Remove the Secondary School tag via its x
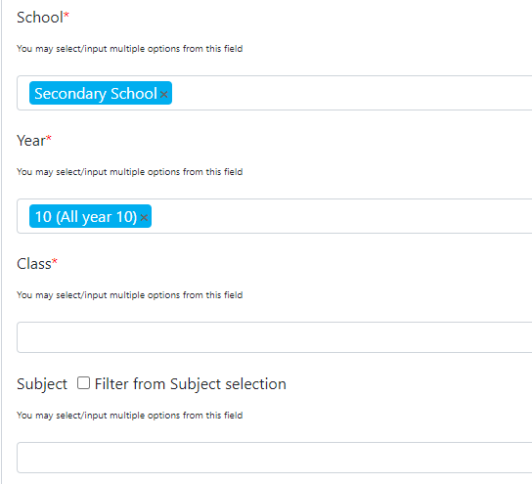 [164, 94]
